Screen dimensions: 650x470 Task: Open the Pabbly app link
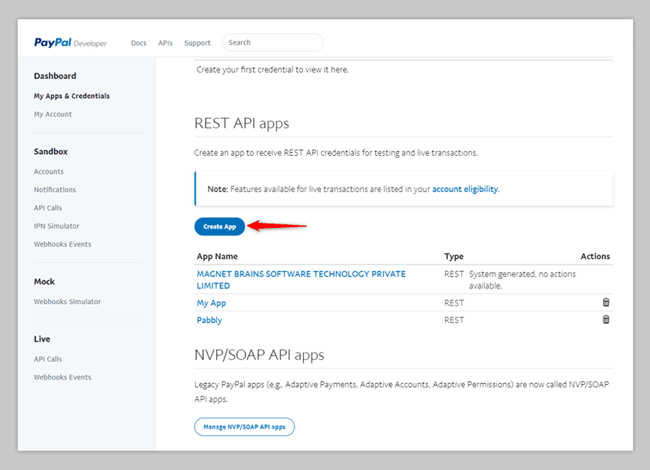pyautogui.click(x=209, y=320)
